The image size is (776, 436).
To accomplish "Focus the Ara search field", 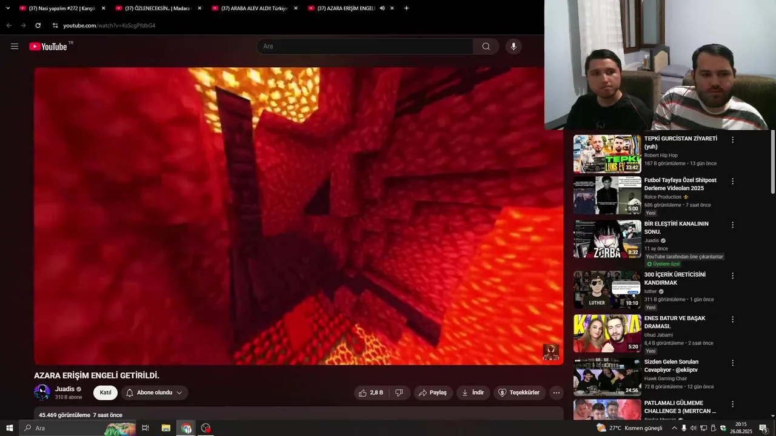I will coord(366,46).
